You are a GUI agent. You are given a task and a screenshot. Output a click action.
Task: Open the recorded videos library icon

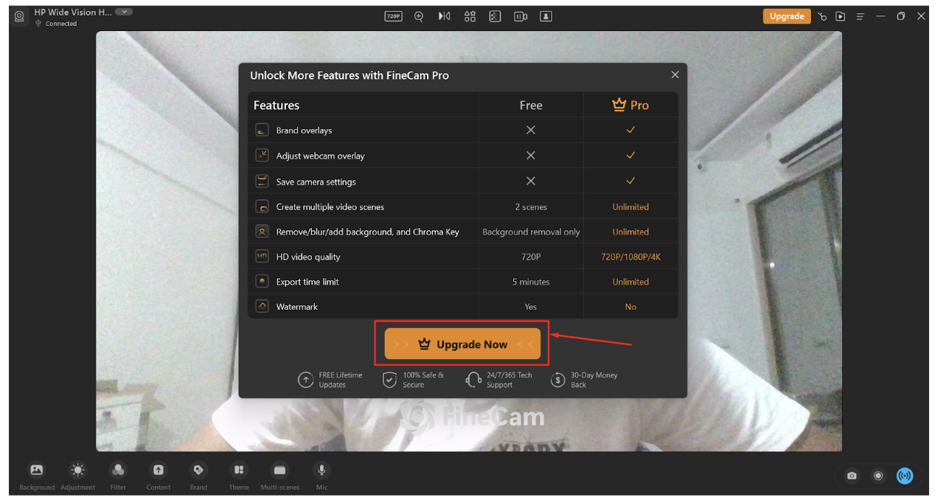840,16
